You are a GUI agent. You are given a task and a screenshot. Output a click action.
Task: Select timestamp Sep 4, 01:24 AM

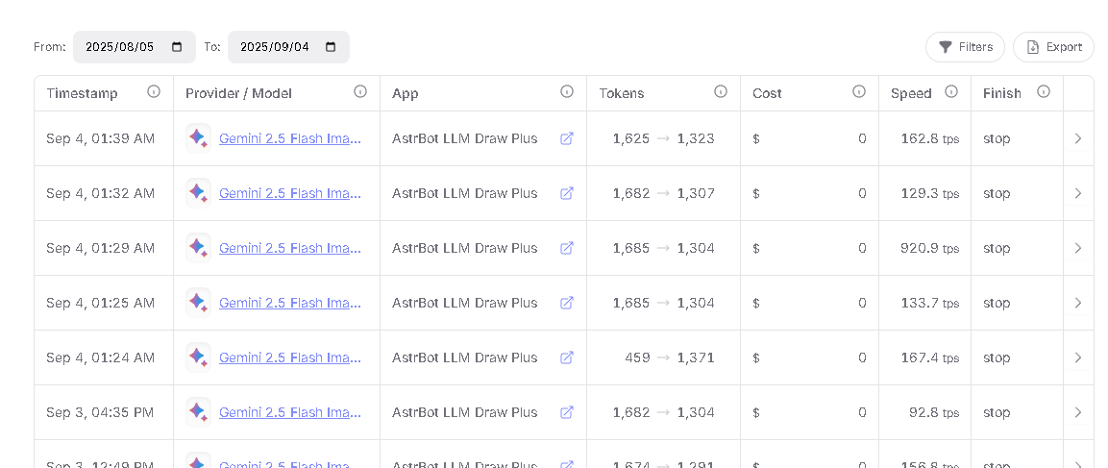point(100,357)
